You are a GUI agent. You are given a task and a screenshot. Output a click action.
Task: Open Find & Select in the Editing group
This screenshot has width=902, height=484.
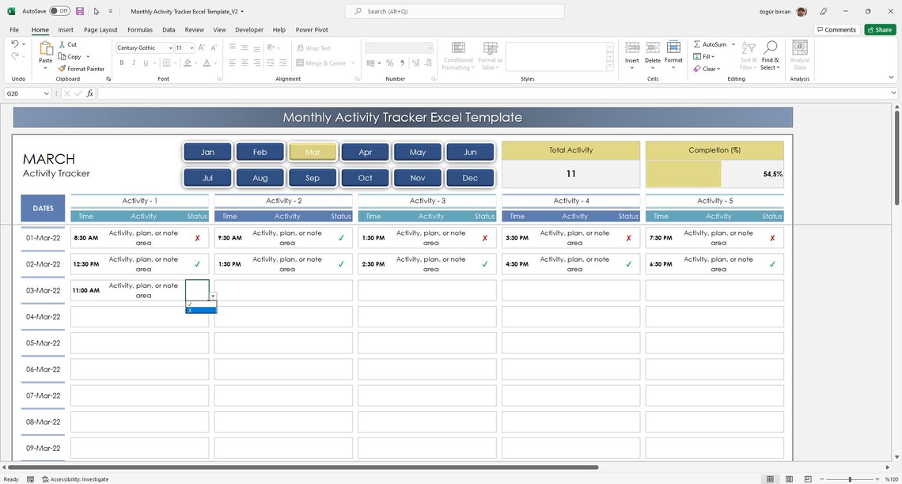(770, 55)
